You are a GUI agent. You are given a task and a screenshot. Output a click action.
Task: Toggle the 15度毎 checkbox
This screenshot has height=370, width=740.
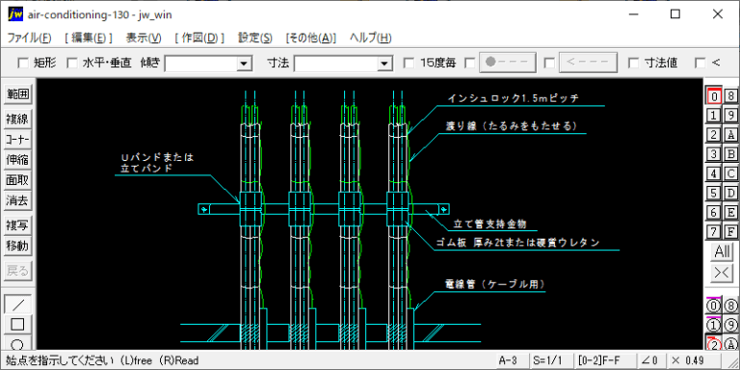pos(410,63)
